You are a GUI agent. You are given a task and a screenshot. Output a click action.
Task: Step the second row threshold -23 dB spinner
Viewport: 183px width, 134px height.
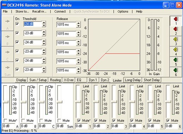tap(44, 33)
